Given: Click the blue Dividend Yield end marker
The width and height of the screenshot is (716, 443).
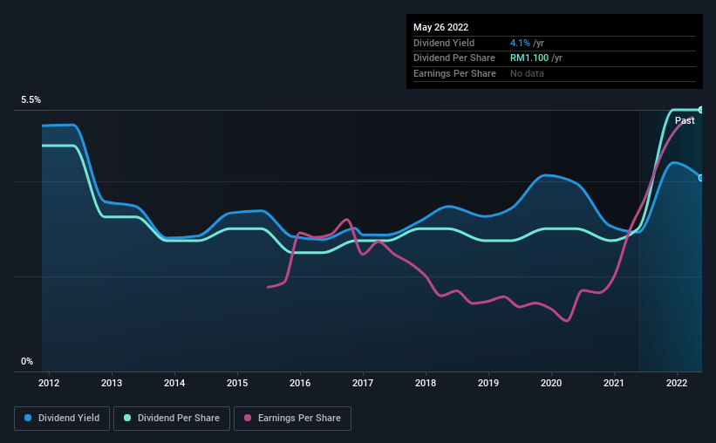Looking at the screenshot, I should (700, 178).
